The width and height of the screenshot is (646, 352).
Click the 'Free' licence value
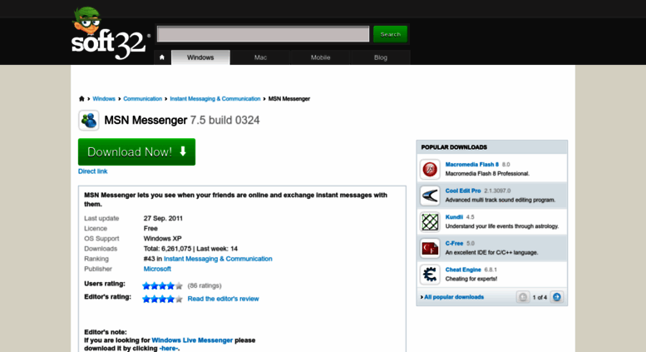(x=150, y=228)
